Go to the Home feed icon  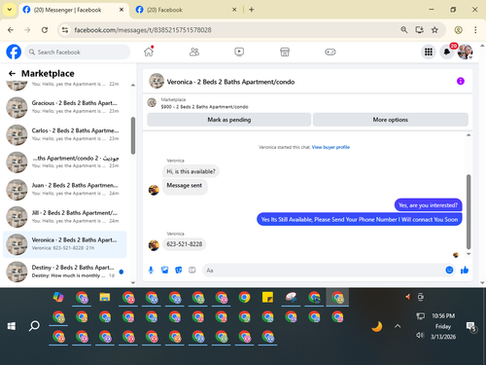pos(149,52)
